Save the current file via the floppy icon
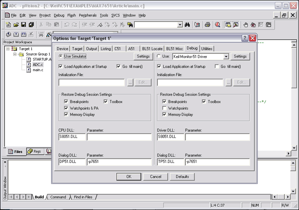 (x=23, y=25)
